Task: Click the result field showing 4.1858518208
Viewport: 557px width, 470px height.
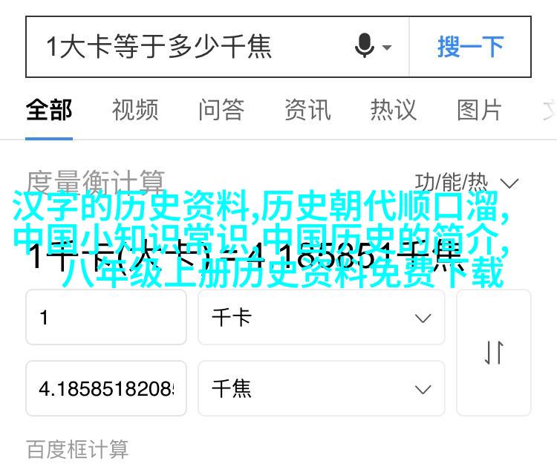Action: pyautogui.click(x=106, y=388)
